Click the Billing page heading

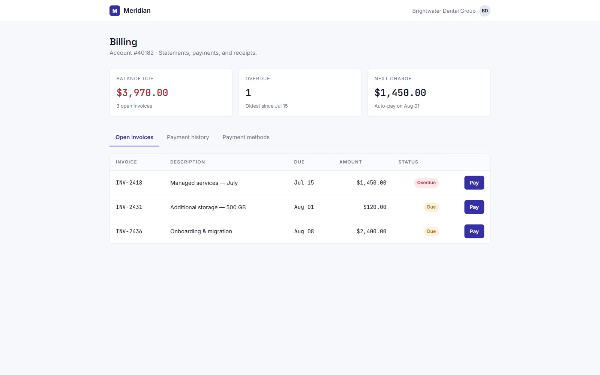click(x=123, y=42)
